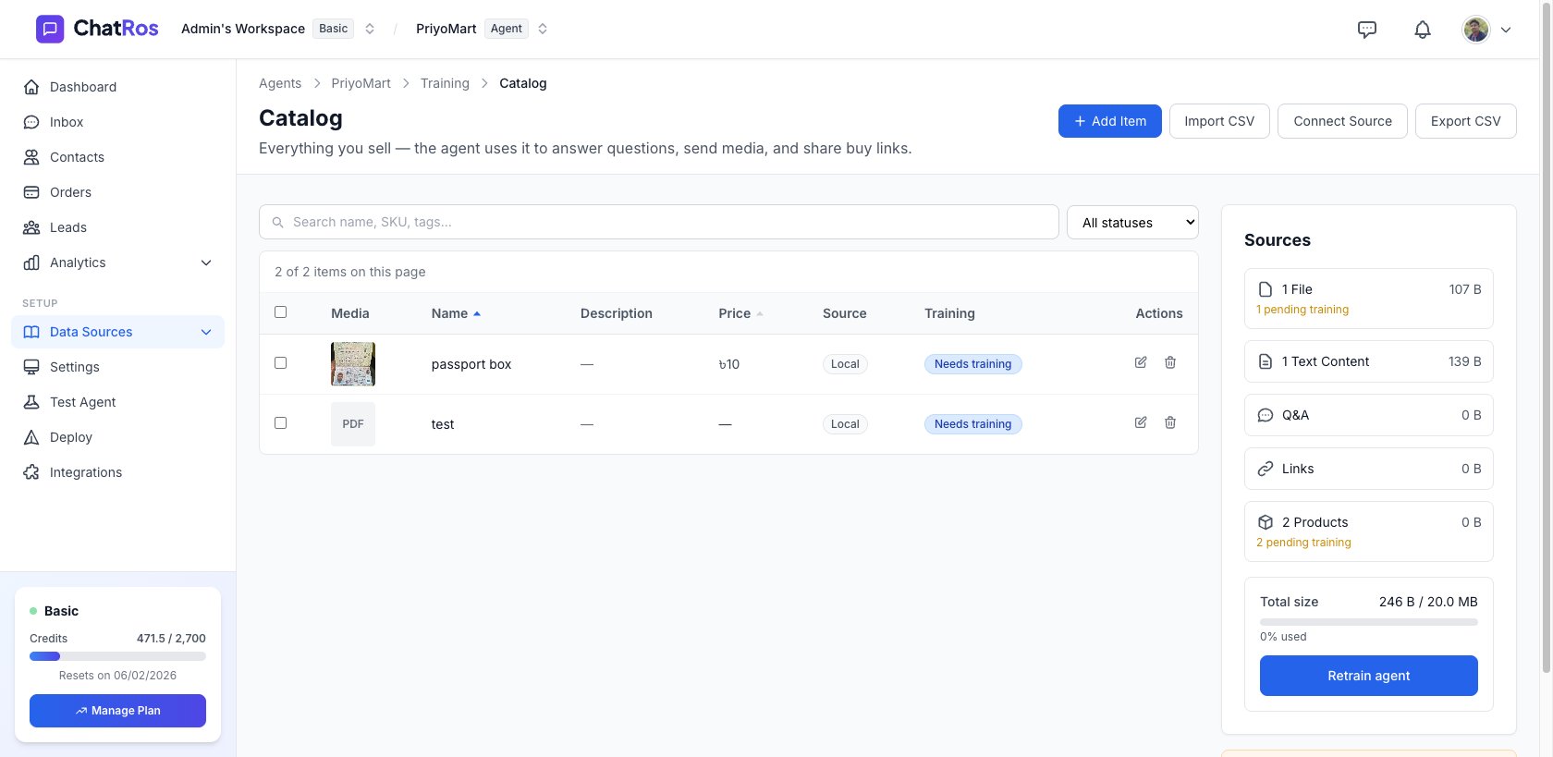Image resolution: width=1553 pixels, height=757 pixels.
Task: Click the ChatRos logo icon
Action: click(x=50, y=29)
